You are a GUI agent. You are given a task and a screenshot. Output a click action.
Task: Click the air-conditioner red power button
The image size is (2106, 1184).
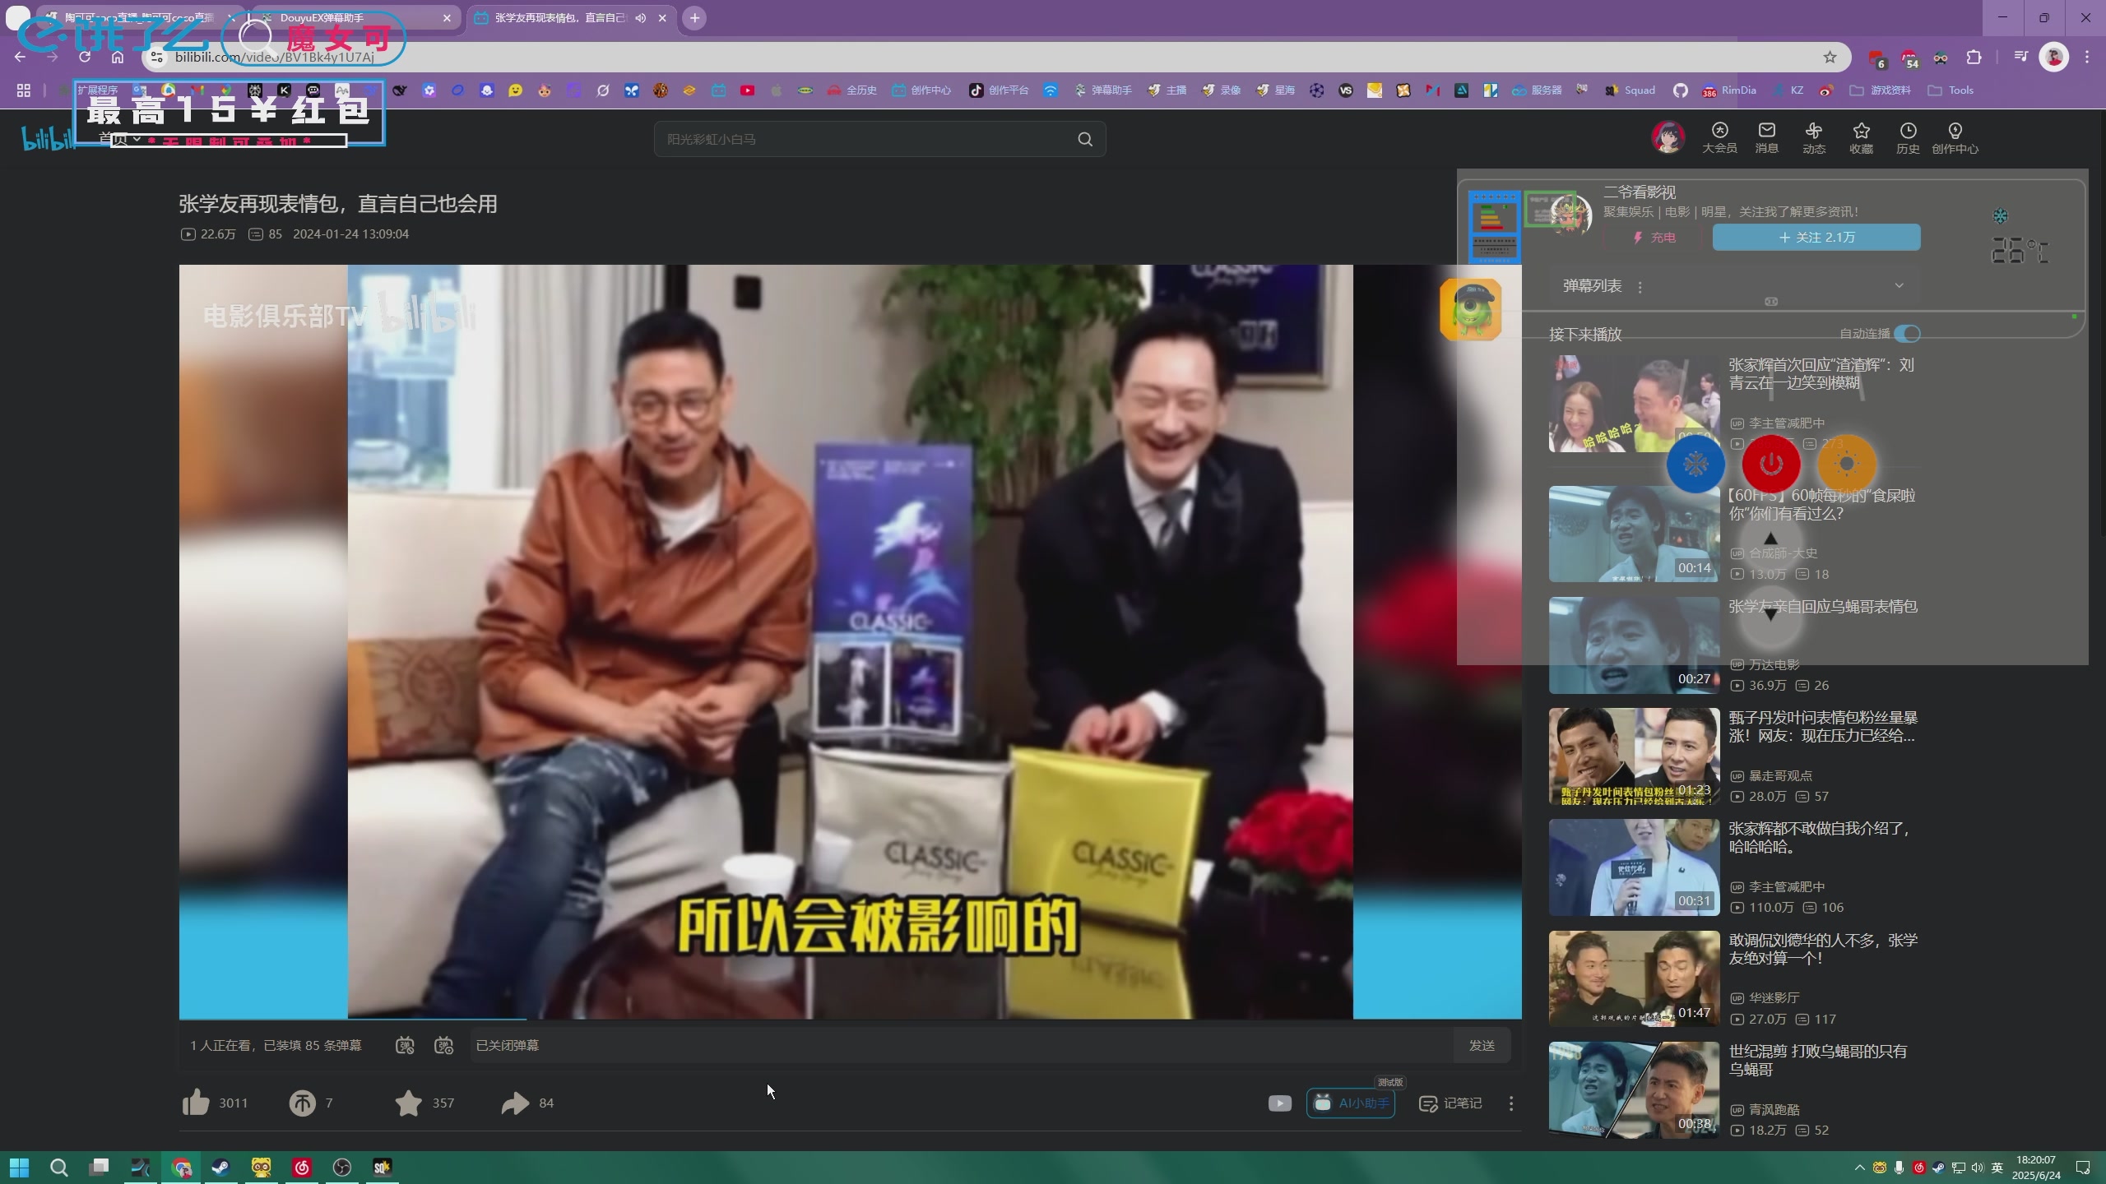(x=1770, y=464)
